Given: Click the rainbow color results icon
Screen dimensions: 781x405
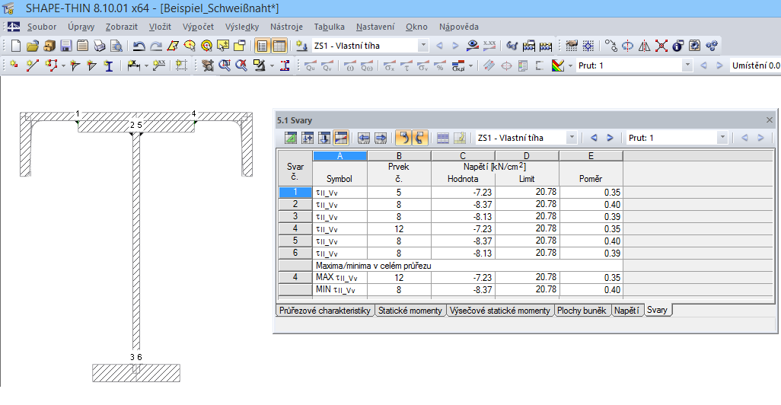Looking at the screenshot, I should pos(558,65).
